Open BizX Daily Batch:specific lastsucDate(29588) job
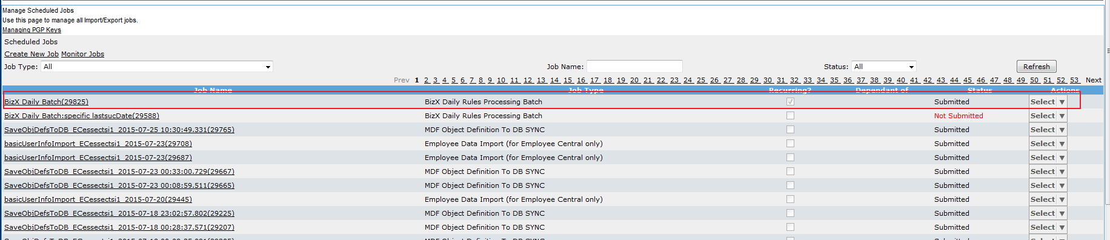 [82, 116]
